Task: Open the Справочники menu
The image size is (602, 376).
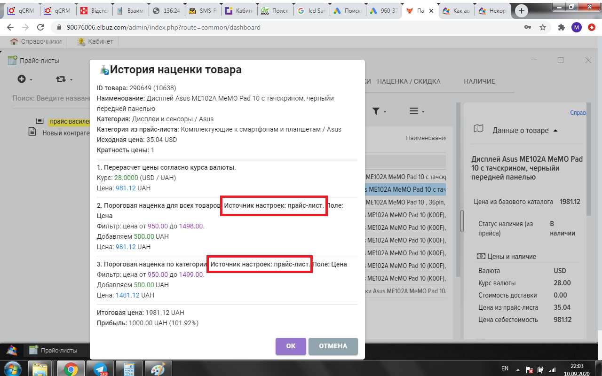Action: pos(36,41)
